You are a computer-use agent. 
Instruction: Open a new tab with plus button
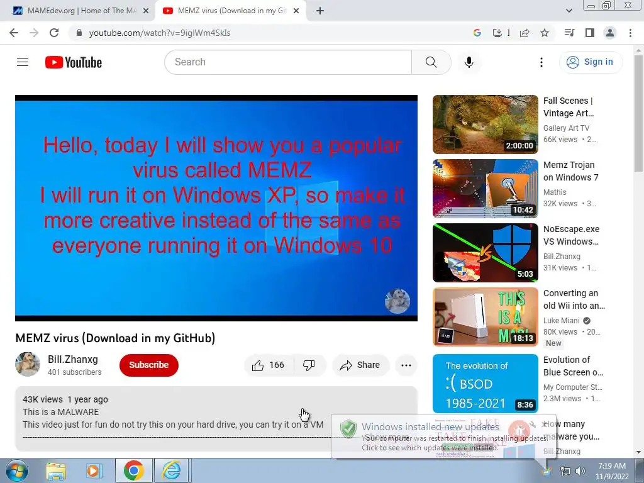[320, 11]
